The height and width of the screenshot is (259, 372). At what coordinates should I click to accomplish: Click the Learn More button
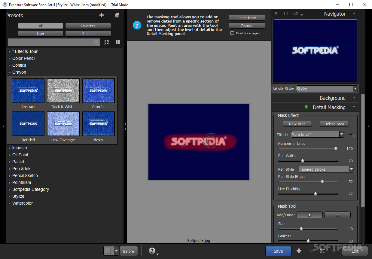tap(247, 18)
